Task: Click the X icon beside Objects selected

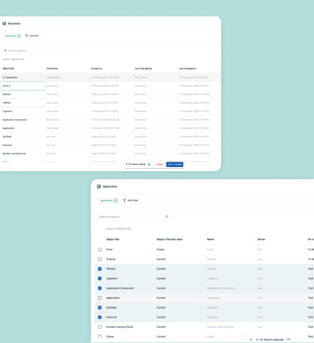Action: pos(251,340)
